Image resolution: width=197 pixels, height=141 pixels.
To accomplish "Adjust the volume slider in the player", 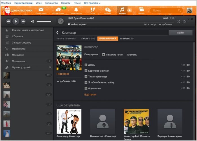I will point(44,21).
